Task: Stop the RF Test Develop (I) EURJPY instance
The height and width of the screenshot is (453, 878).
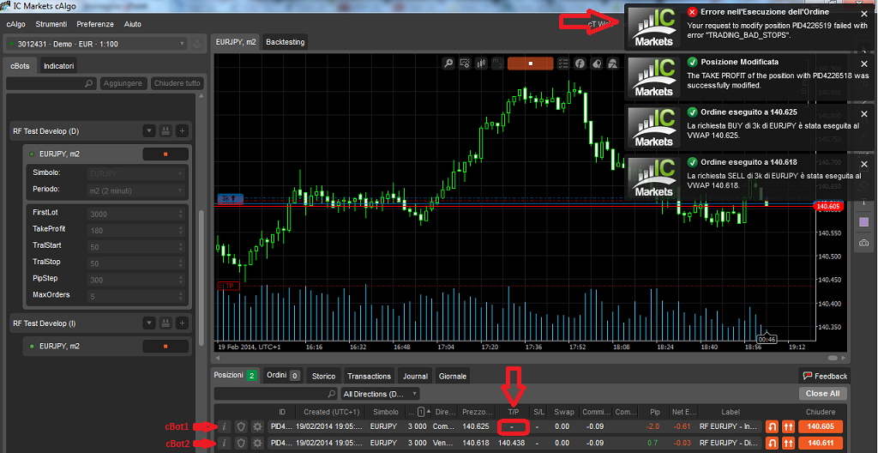Action: click(x=165, y=346)
